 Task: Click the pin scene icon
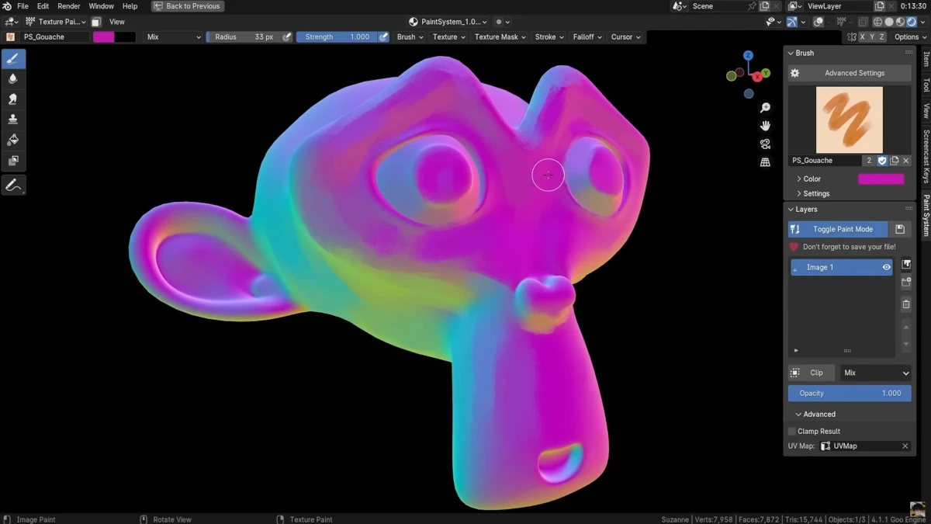pyautogui.click(x=752, y=6)
